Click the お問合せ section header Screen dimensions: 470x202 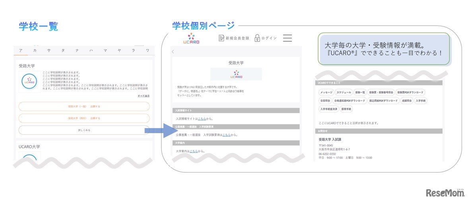[x=379, y=131]
